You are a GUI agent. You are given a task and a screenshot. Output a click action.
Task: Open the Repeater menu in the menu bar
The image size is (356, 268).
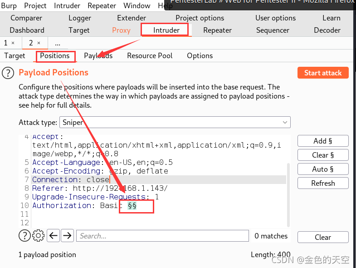coord(102,6)
